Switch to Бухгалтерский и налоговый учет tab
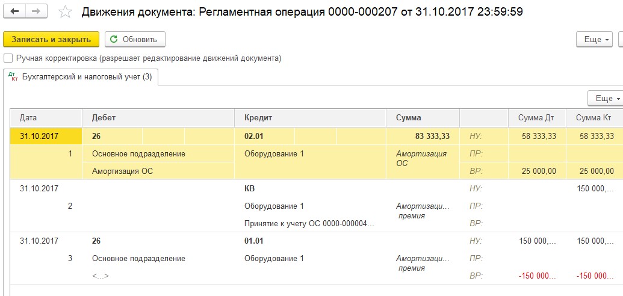This screenshot has height=296, width=623. point(81,77)
